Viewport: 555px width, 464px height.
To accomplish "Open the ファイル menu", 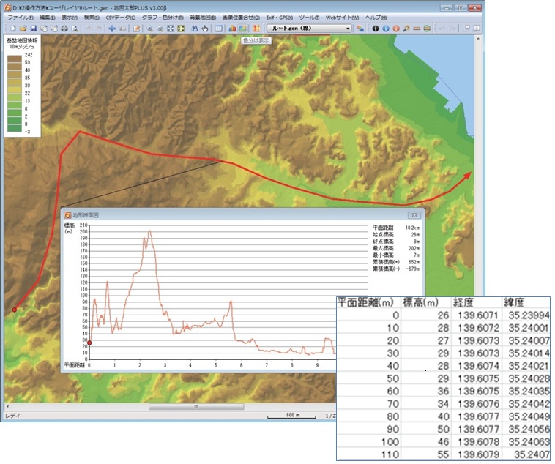I will (21, 17).
